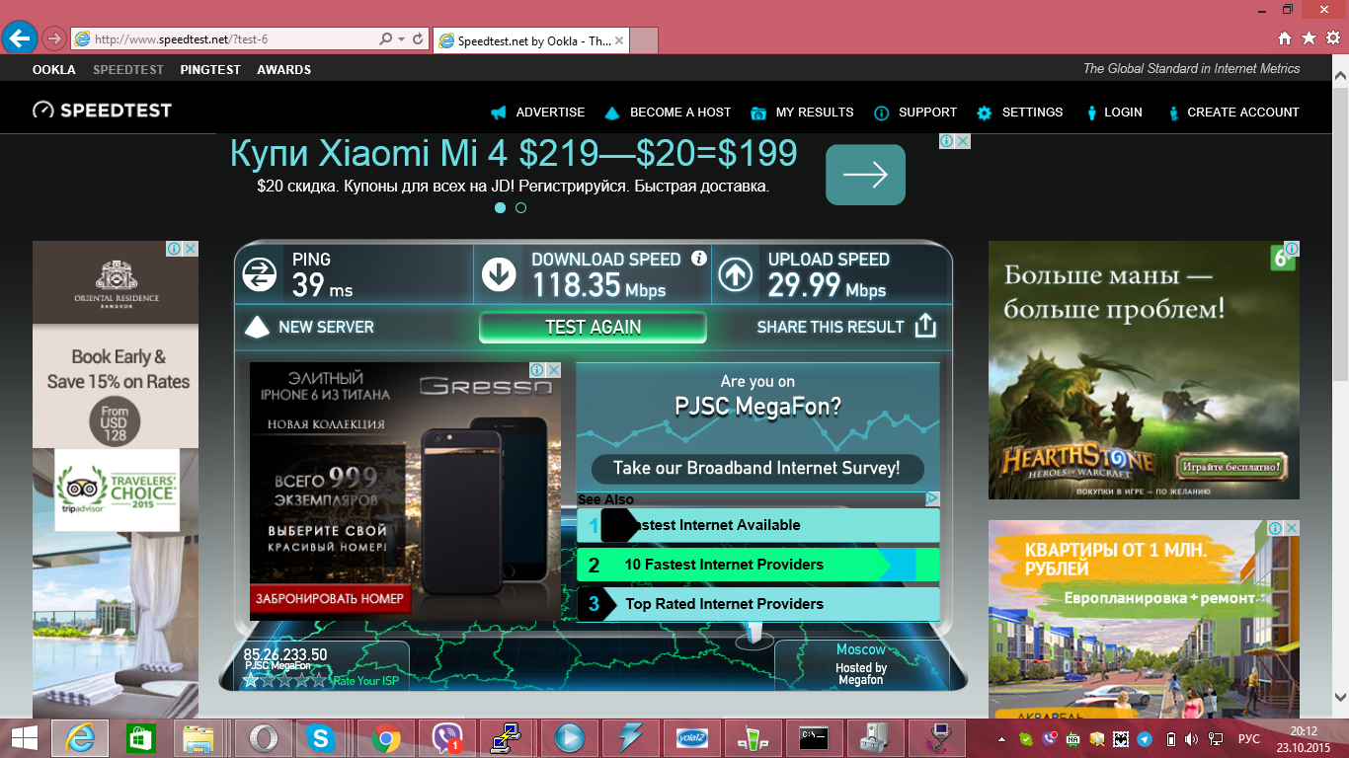Click the address bar search magnifier icon
The width and height of the screenshot is (1349, 758).
point(386,39)
